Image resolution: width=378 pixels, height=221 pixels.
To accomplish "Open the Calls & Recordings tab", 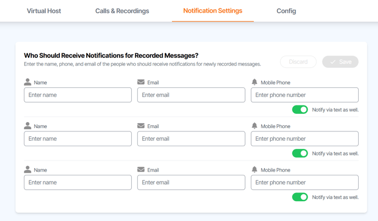I will pos(122,11).
